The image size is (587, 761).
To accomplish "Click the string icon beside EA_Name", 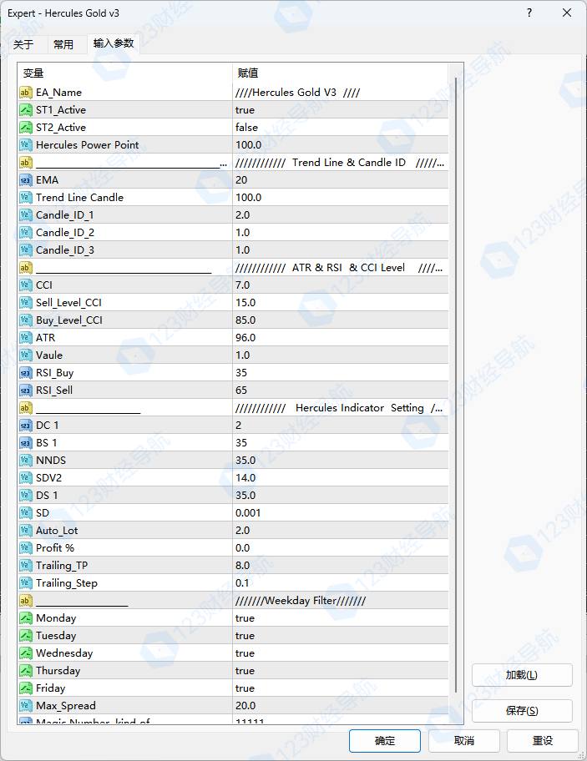I will tap(26, 93).
